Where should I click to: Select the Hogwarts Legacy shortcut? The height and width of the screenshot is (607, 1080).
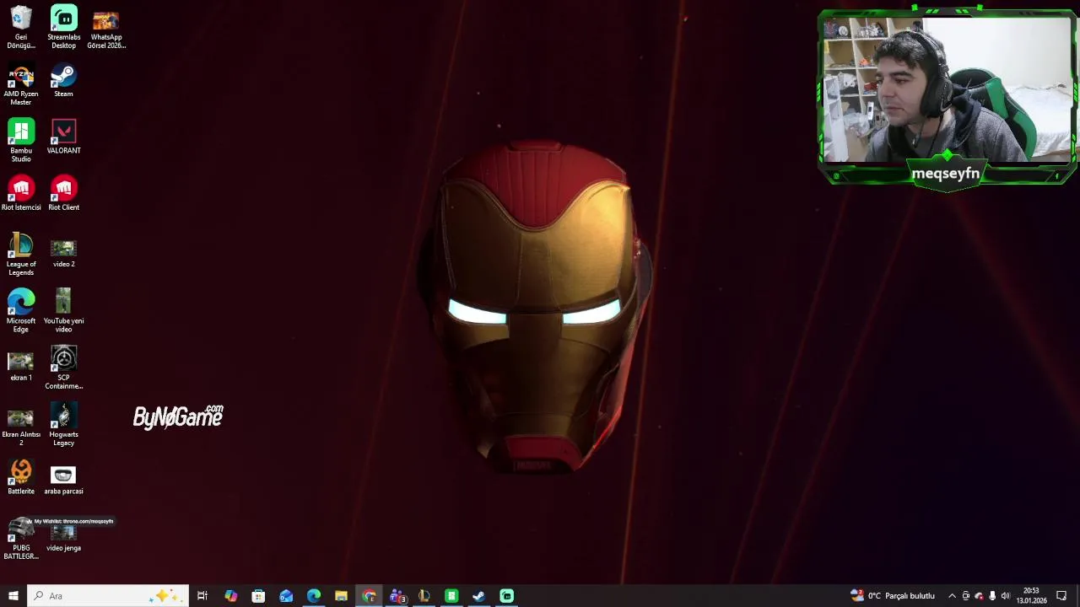(63, 424)
